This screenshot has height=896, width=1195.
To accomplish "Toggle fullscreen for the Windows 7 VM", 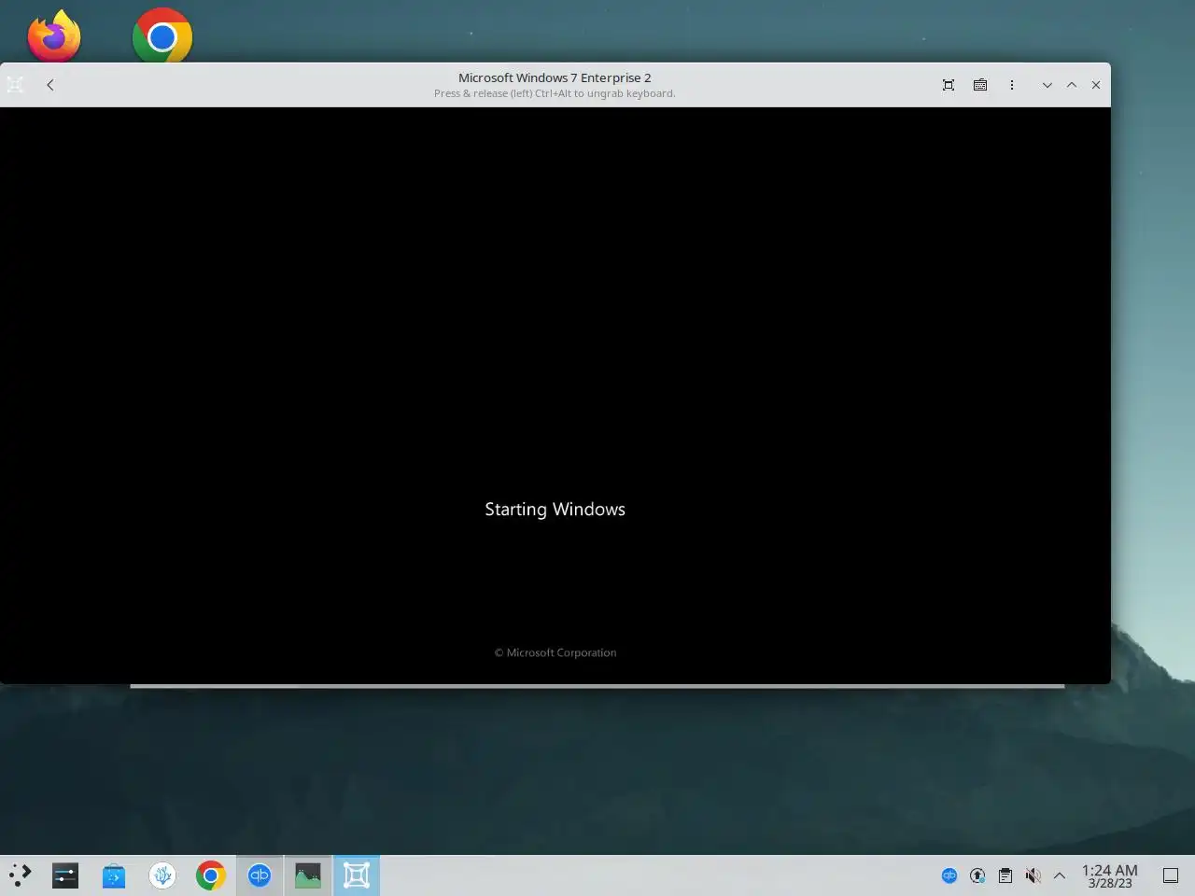I will pyautogui.click(x=949, y=85).
